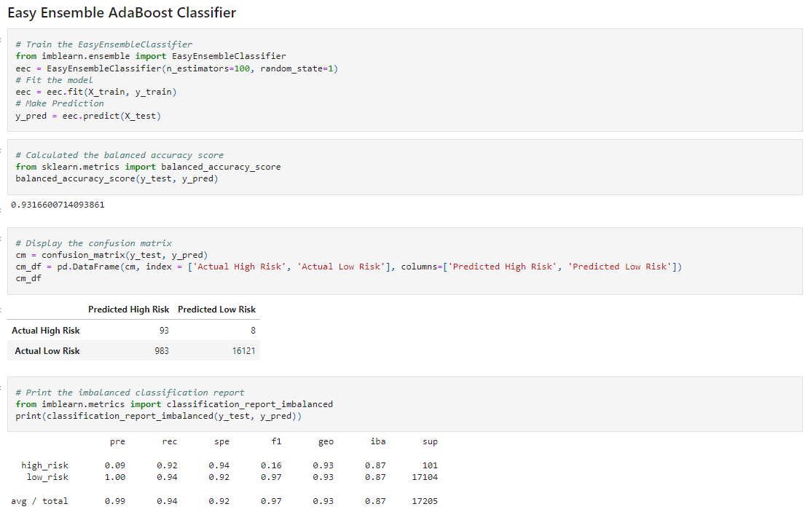808x512 pixels.
Task: Click the total support value 17205
Action: click(425, 501)
